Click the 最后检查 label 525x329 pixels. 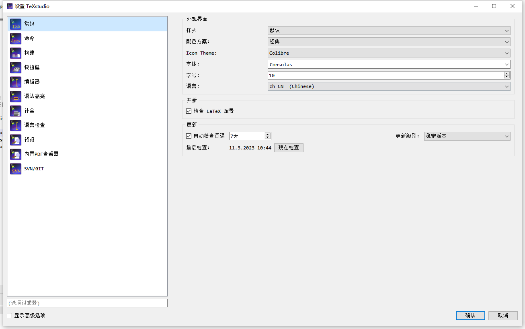pyautogui.click(x=198, y=148)
